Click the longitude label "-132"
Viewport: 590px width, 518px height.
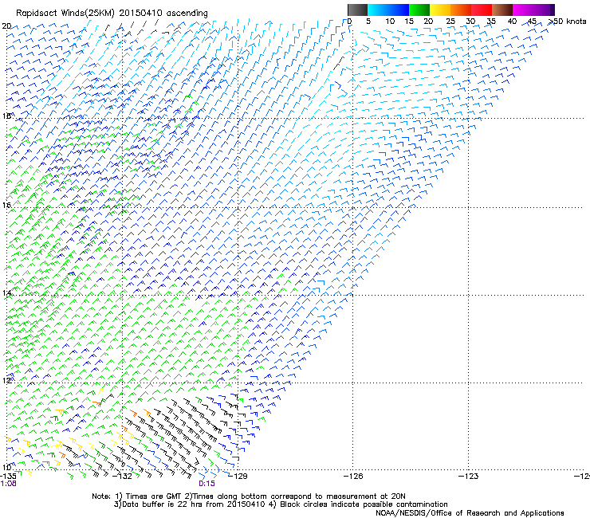point(123,477)
